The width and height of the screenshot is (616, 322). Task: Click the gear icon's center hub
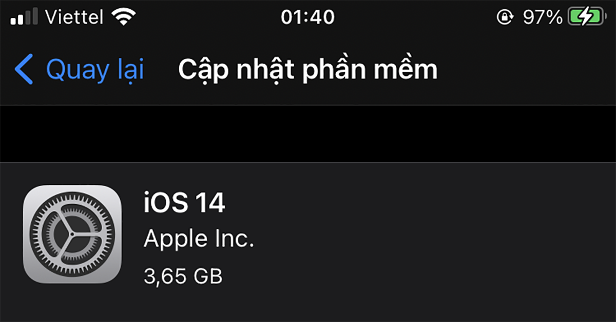coord(72,234)
